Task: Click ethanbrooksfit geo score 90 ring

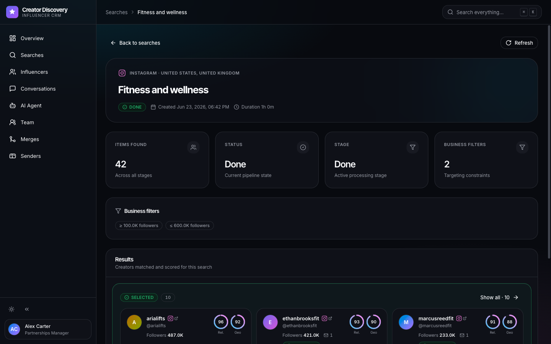Action: coord(373,322)
